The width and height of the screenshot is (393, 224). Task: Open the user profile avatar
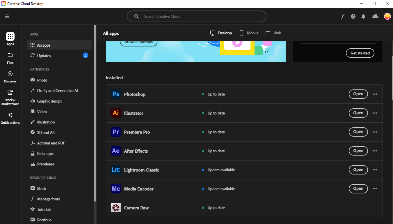(x=387, y=16)
